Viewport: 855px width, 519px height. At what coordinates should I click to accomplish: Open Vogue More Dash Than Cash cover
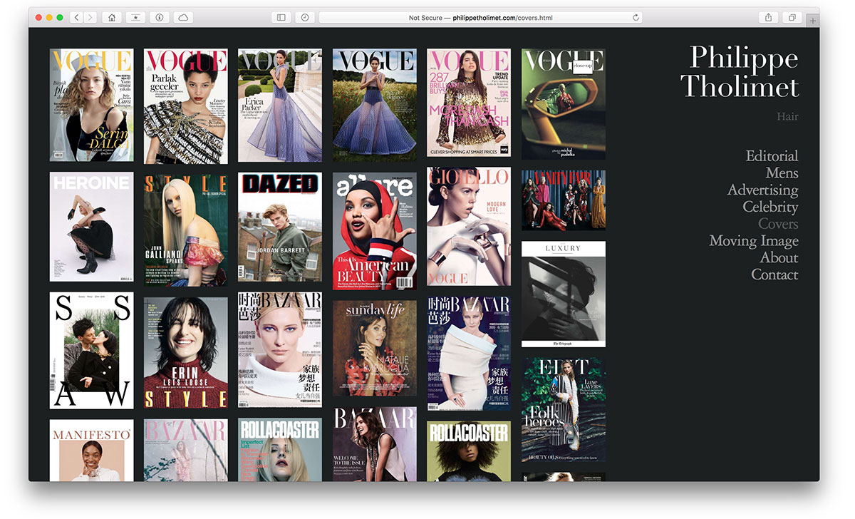(x=469, y=103)
